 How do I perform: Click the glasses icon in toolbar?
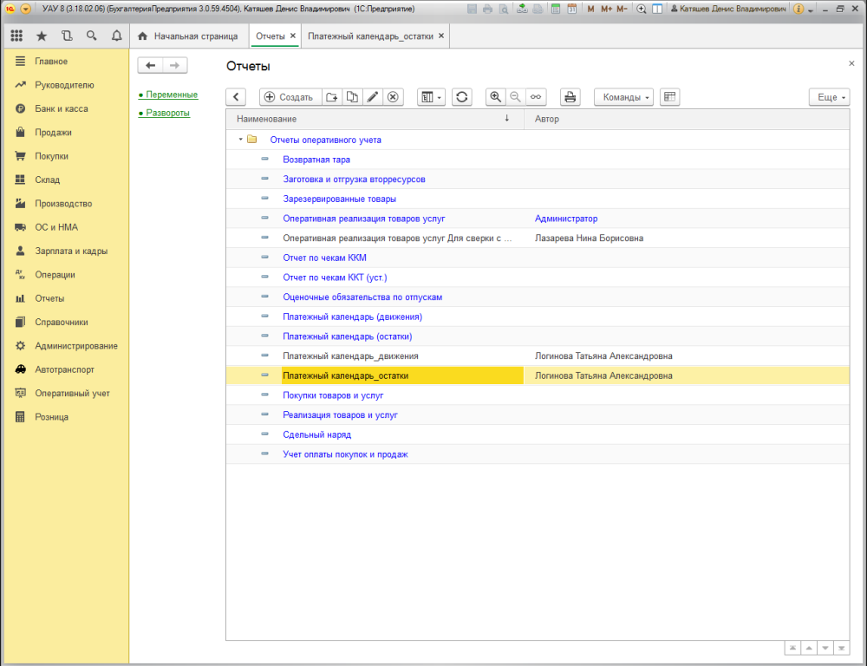[x=536, y=97]
